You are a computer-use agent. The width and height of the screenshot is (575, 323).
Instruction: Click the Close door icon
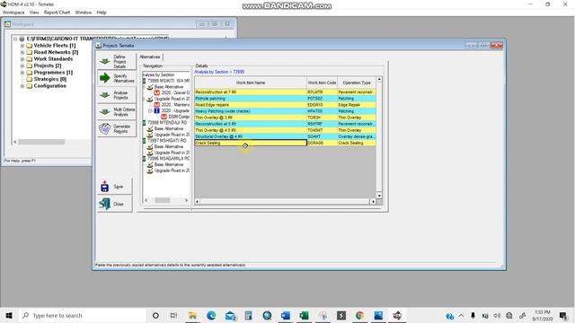click(x=104, y=204)
